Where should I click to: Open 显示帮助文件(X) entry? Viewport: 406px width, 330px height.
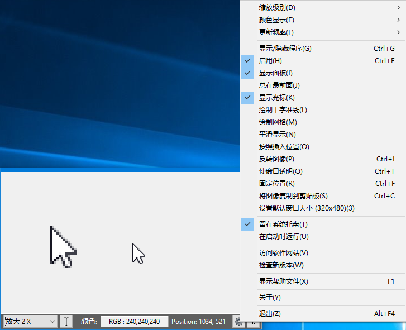323,281
